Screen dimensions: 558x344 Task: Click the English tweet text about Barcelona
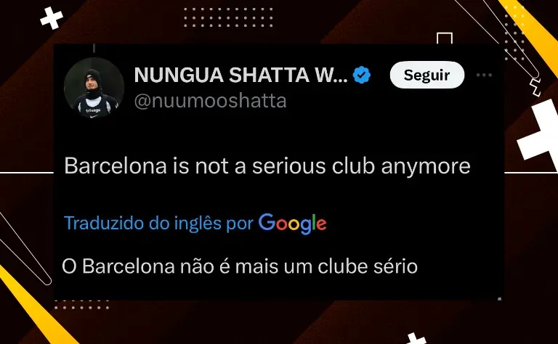click(267, 166)
